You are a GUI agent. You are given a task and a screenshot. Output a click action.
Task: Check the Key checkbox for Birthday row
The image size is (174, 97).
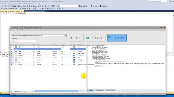pyautogui.click(x=16, y=56)
